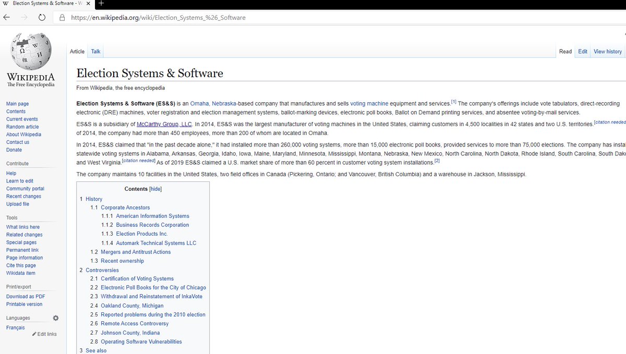View Recent changes
The image size is (626, 354).
coord(23,196)
